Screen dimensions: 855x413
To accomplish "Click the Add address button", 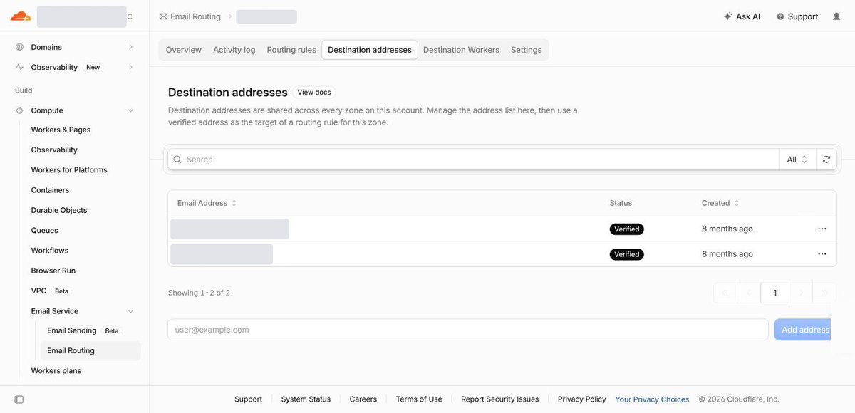I will tap(803, 330).
